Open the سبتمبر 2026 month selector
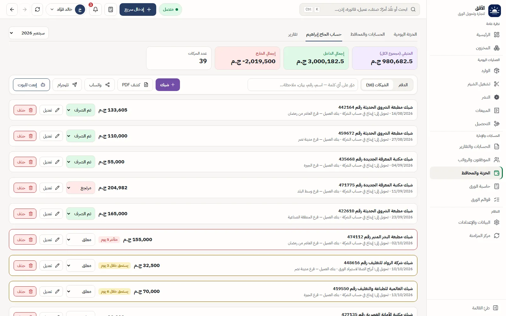The width and height of the screenshot is (506, 316). [x=29, y=33]
